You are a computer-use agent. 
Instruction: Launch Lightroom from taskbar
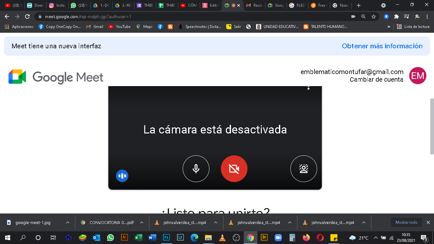[180, 237]
